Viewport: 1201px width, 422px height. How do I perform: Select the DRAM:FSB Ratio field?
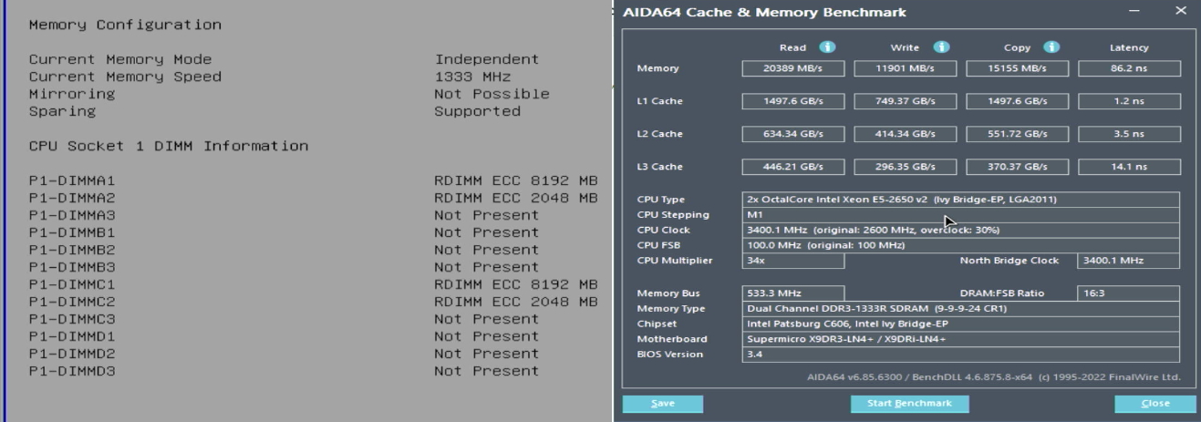click(1128, 293)
